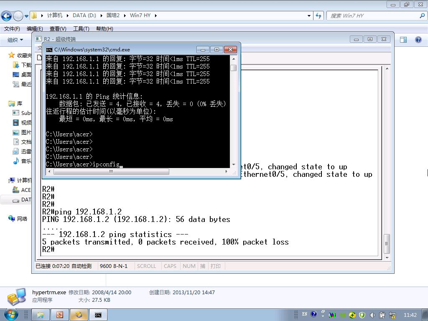Select the 视频 library
Viewport: 428px width, 321px height.
coord(26,122)
